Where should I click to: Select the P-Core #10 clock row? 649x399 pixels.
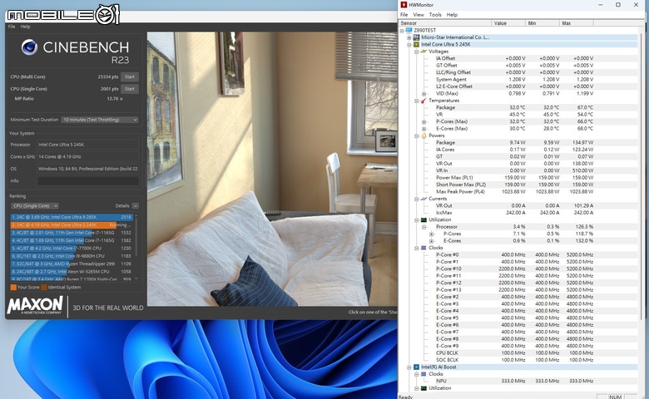click(x=514, y=268)
